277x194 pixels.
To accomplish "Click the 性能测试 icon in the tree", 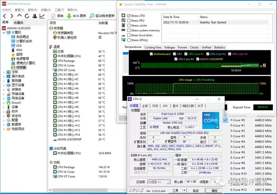I will 8,129.
